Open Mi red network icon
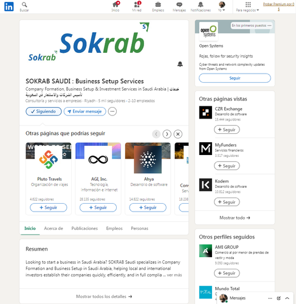 137,7
